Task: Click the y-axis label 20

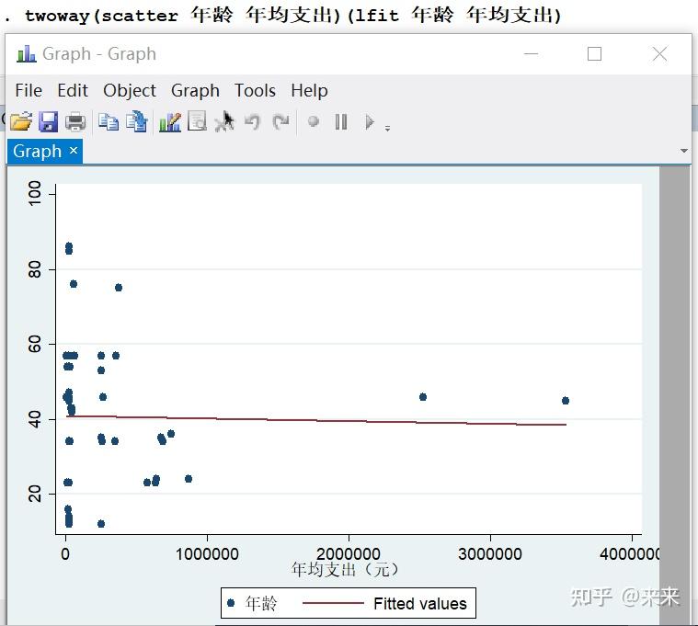Action: [x=34, y=494]
